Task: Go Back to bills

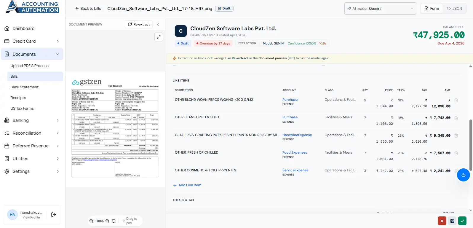Action: 88,9
